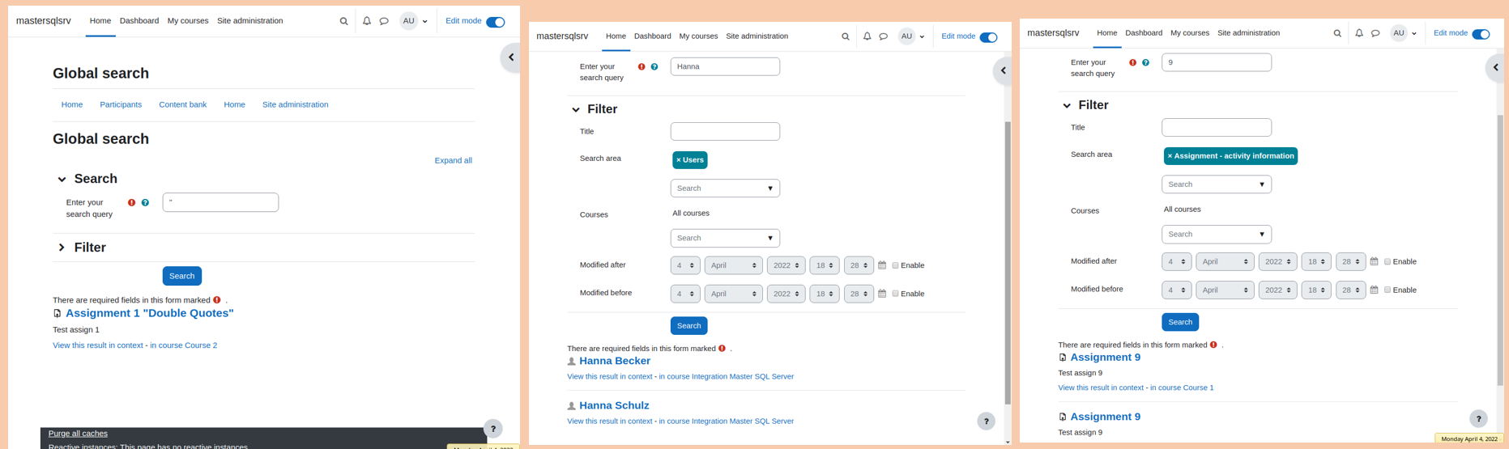This screenshot has width=1509, height=449.
Task: Toggle Edit mode switch in right window
Action: 1481,34
